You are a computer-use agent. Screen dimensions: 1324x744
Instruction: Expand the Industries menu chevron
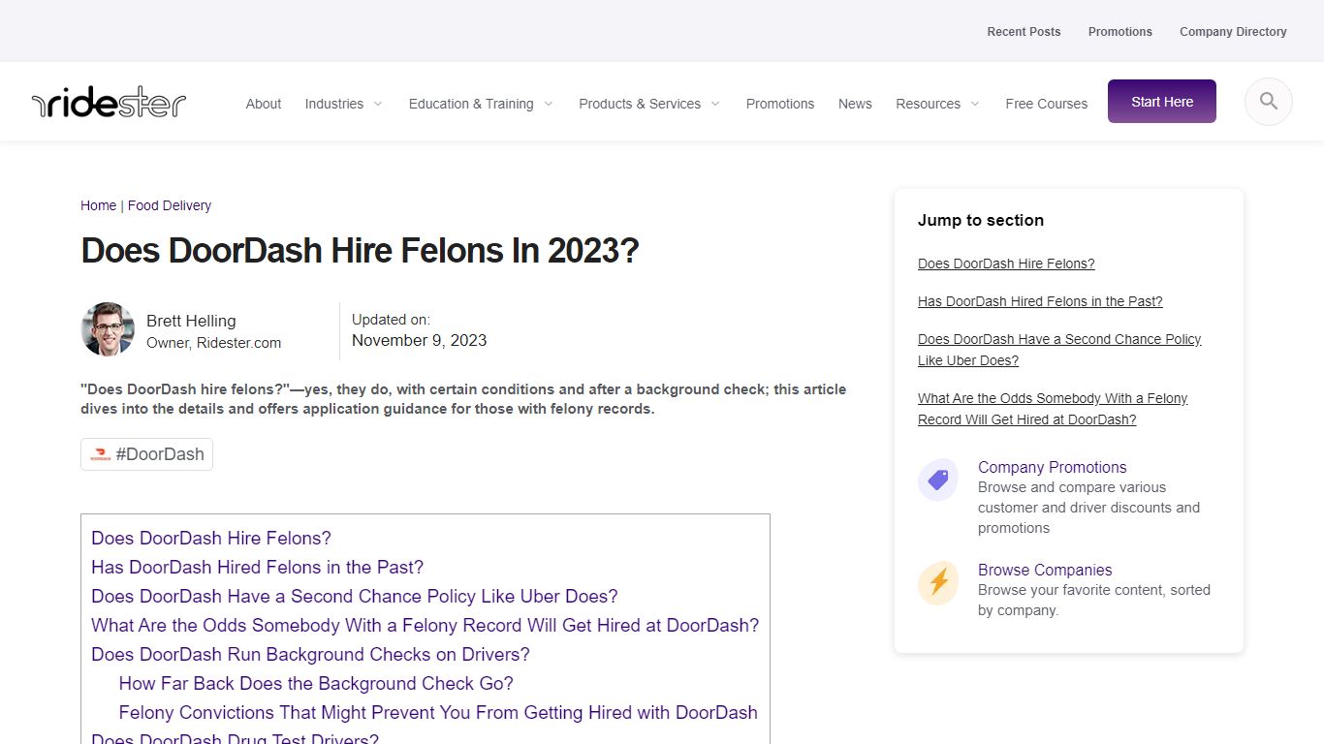pyautogui.click(x=378, y=104)
